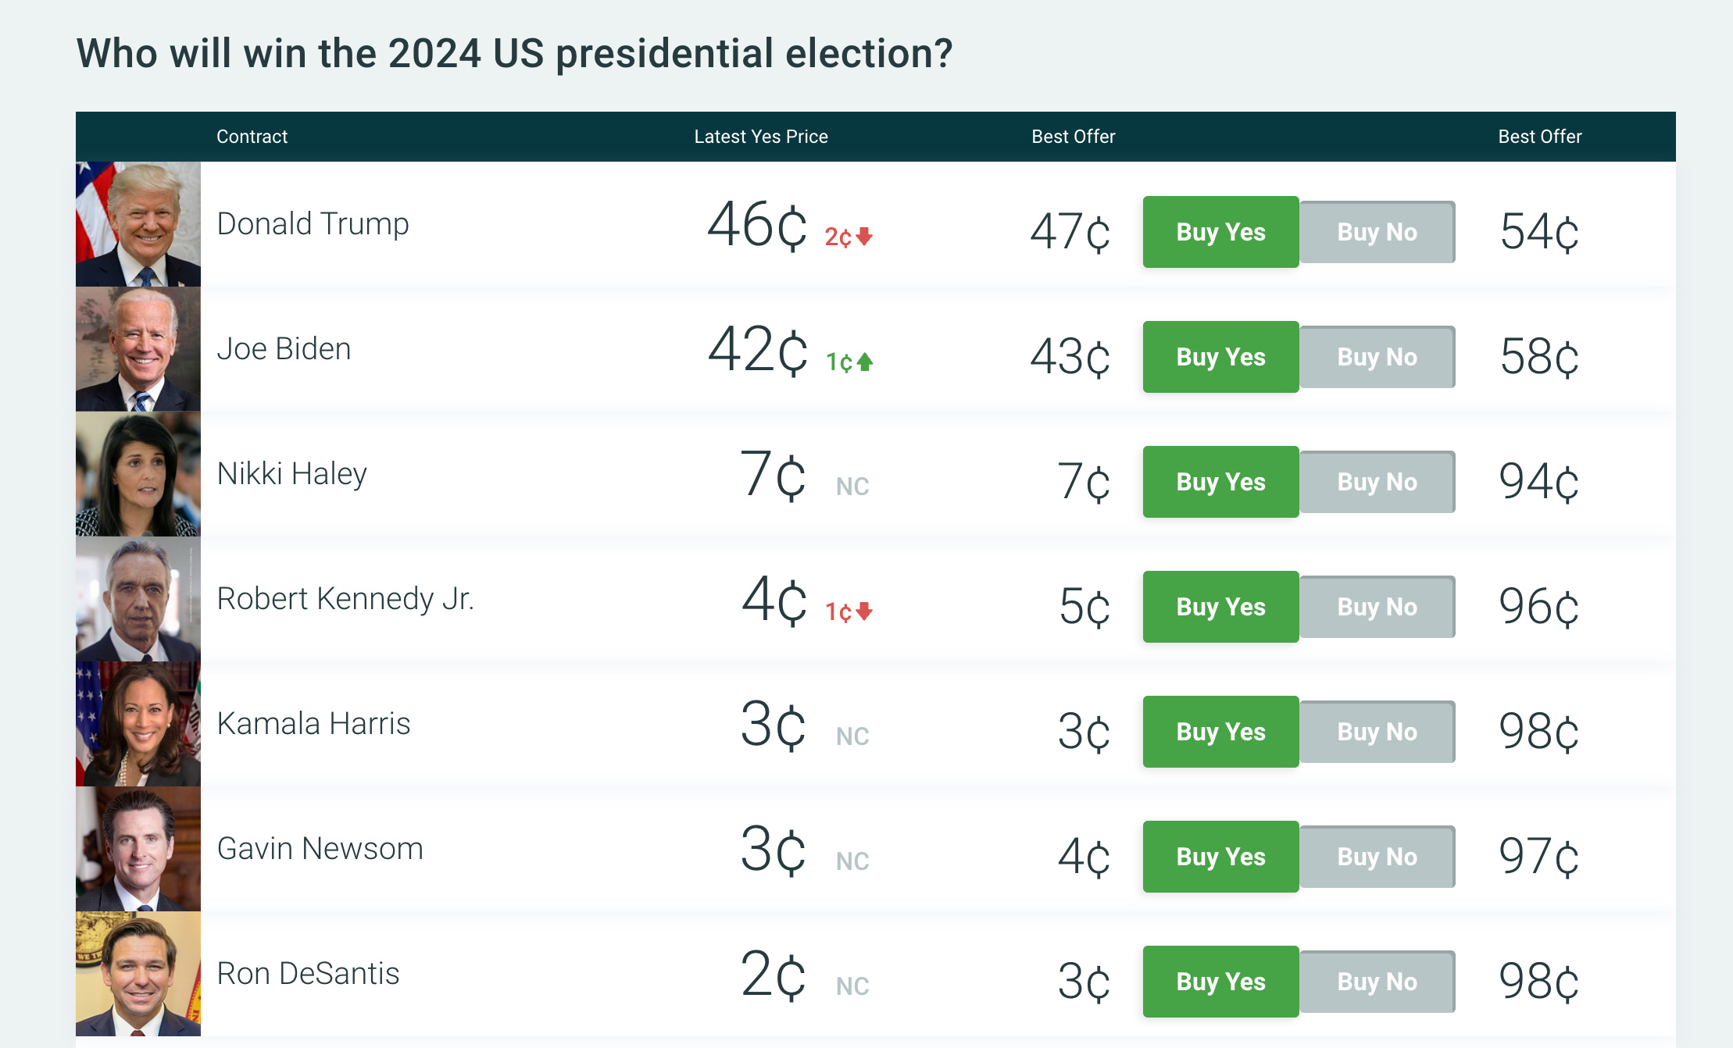
Task: Open Joe Biden's portrait photo
Action: pyautogui.click(x=138, y=349)
